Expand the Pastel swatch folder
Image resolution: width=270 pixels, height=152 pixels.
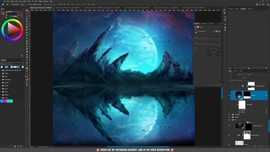(1, 83)
